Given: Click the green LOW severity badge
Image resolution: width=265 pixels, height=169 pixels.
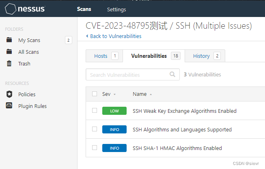Looking at the screenshot, I should coord(114,111).
